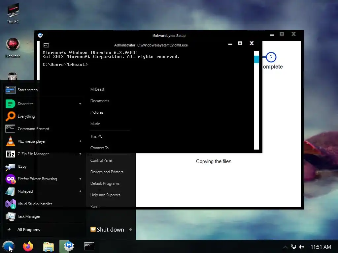Expand VLC media player jump list arrow
This screenshot has width=338, height=253.
click(x=80, y=141)
